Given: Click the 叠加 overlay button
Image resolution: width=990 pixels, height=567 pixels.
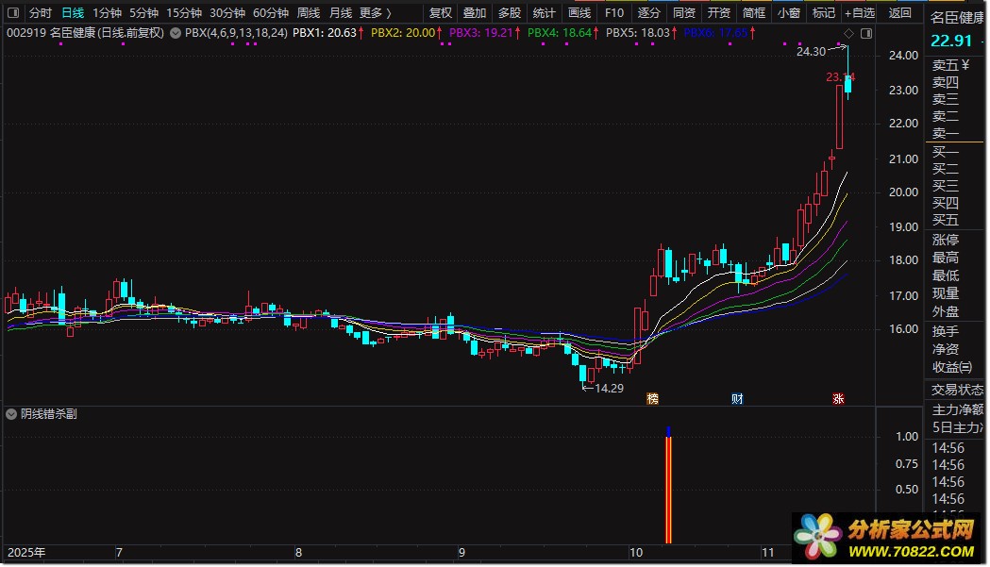Looking at the screenshot, I should click(x=475, y=12).
